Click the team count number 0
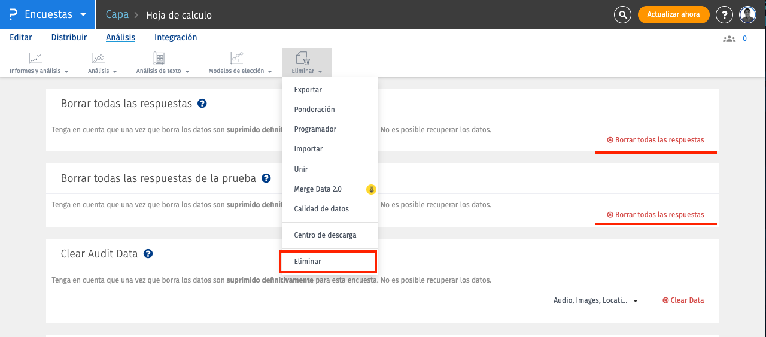 tap(744, 38)
